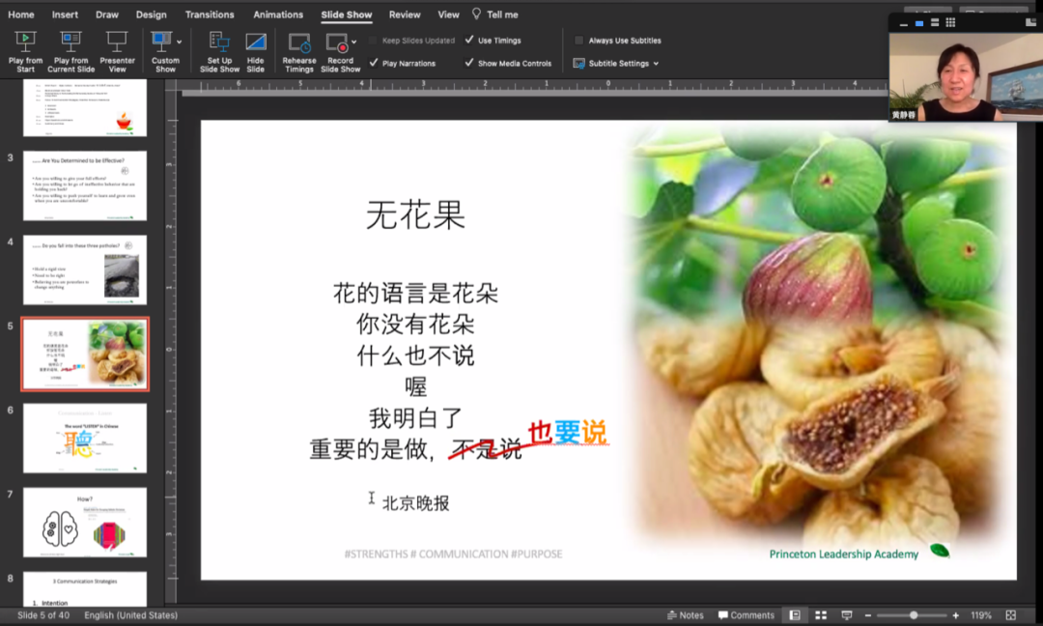The image size is (1043, 626).
Task: Click the colored text 也要说
Action: (x=568, y=433)
